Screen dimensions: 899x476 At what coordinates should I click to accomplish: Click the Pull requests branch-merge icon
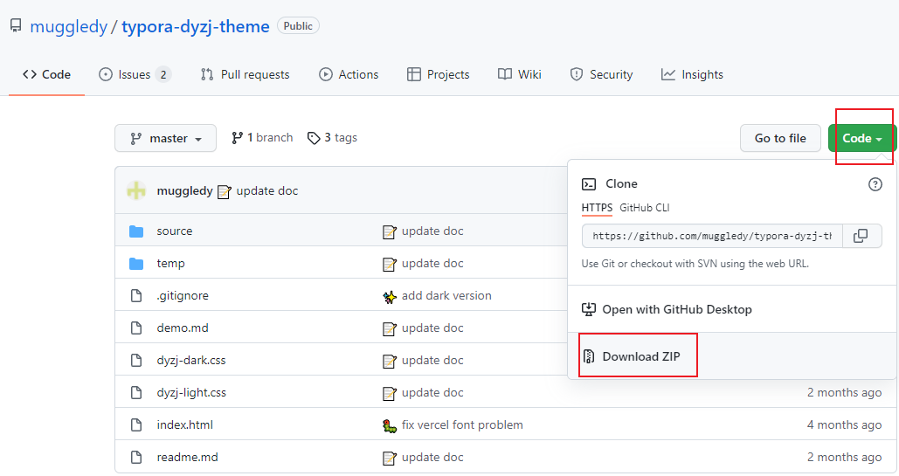click(x=207, y=74)
